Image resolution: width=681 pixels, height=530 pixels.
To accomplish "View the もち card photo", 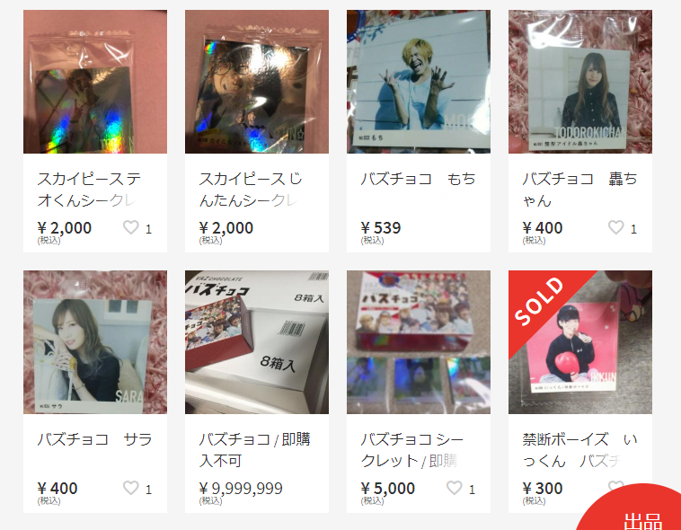I will click(419, 82).
